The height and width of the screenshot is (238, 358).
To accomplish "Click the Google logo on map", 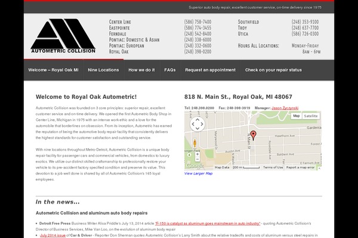I will [195, 165].
